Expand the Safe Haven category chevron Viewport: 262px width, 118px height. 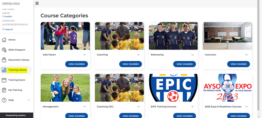pos(84,55)
